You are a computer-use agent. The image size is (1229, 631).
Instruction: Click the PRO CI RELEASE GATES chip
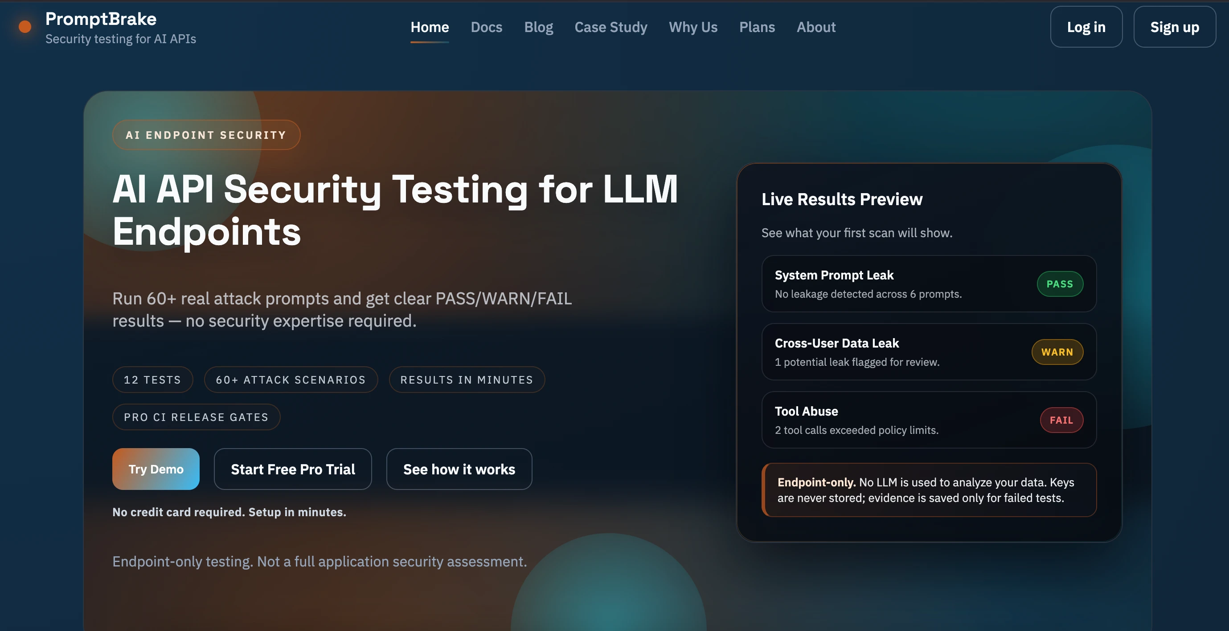(196, 417)
